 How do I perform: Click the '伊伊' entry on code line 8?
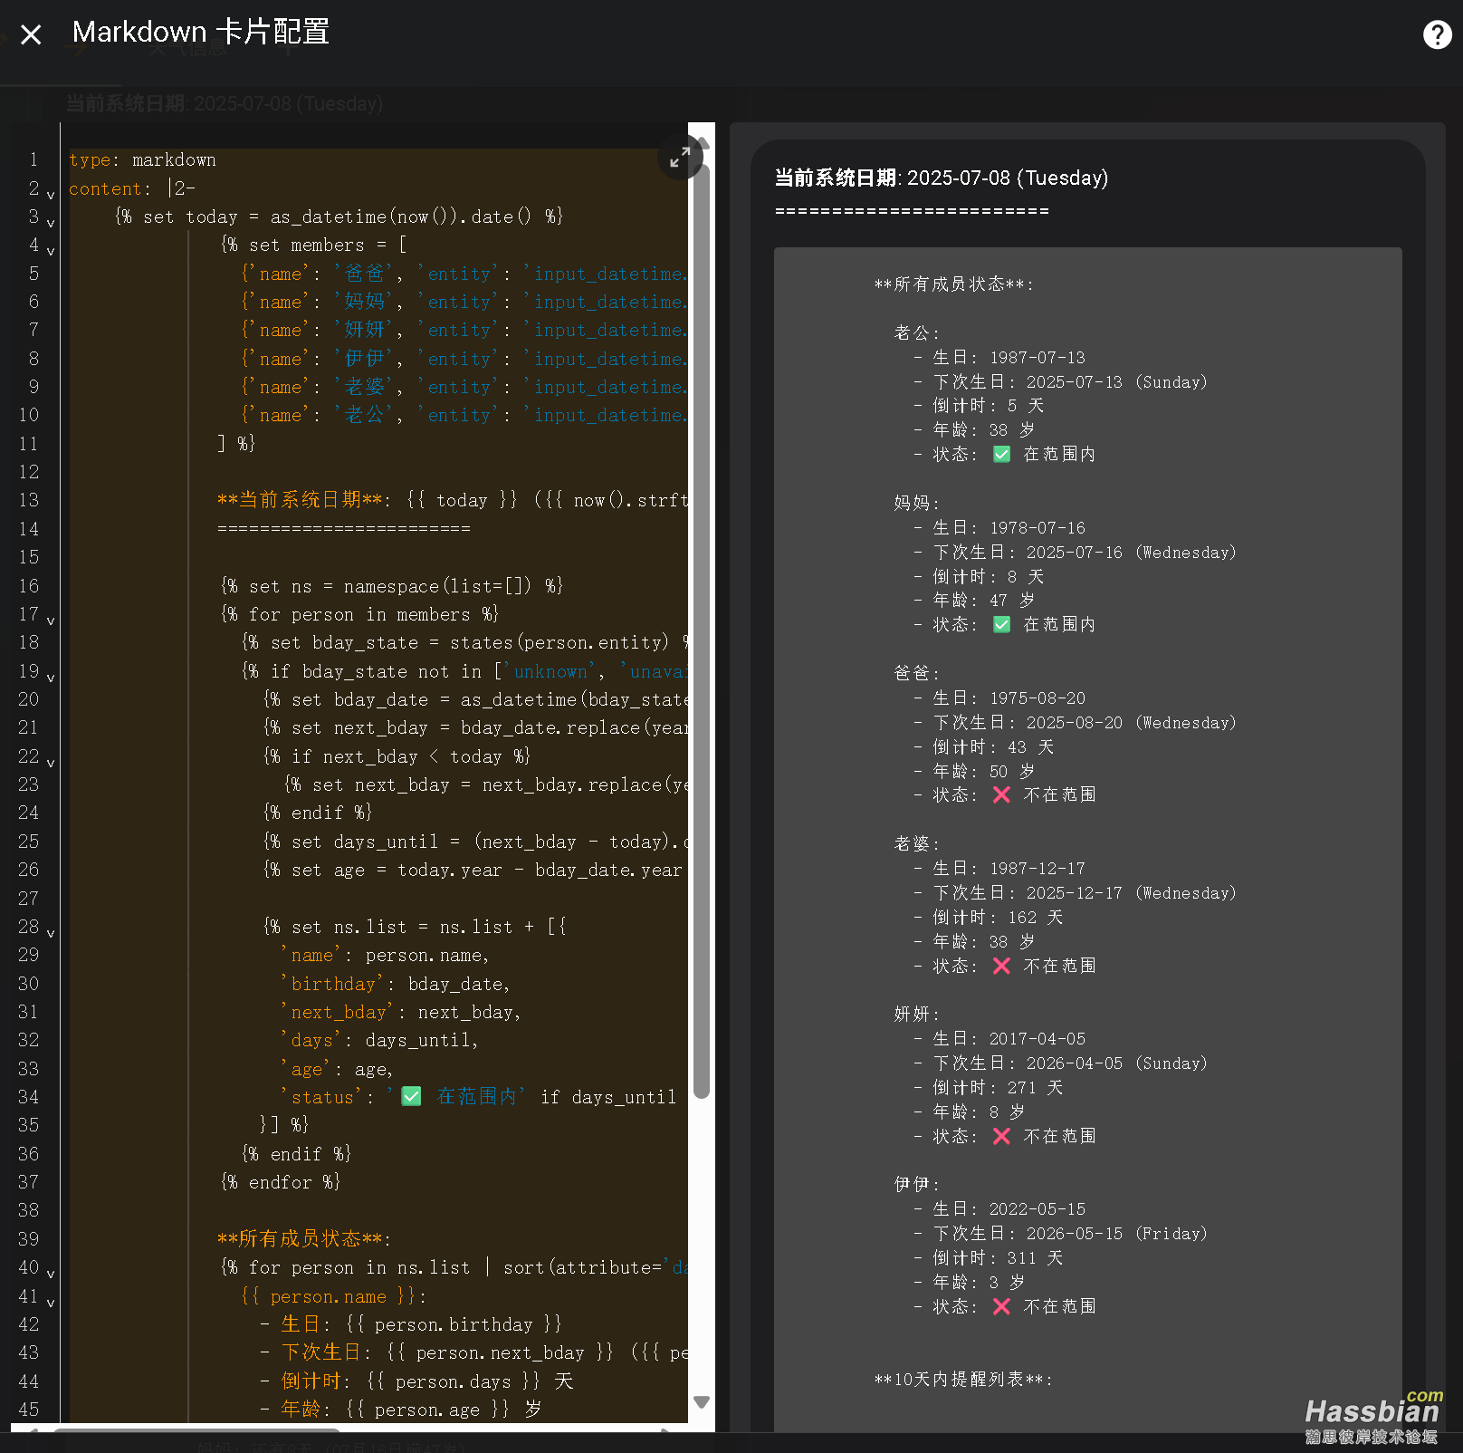tap(368, 359)
